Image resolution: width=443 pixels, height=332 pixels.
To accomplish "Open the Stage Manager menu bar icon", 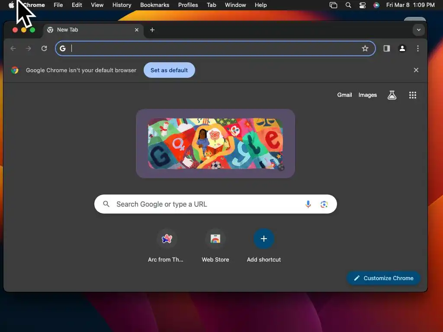I will tap(333, 5).
